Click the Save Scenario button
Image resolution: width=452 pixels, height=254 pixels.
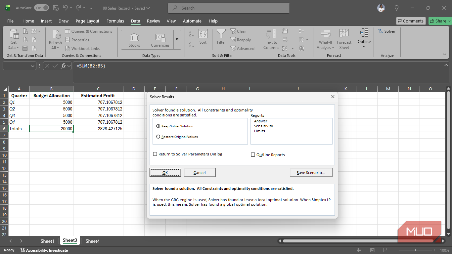pos(311,172)
